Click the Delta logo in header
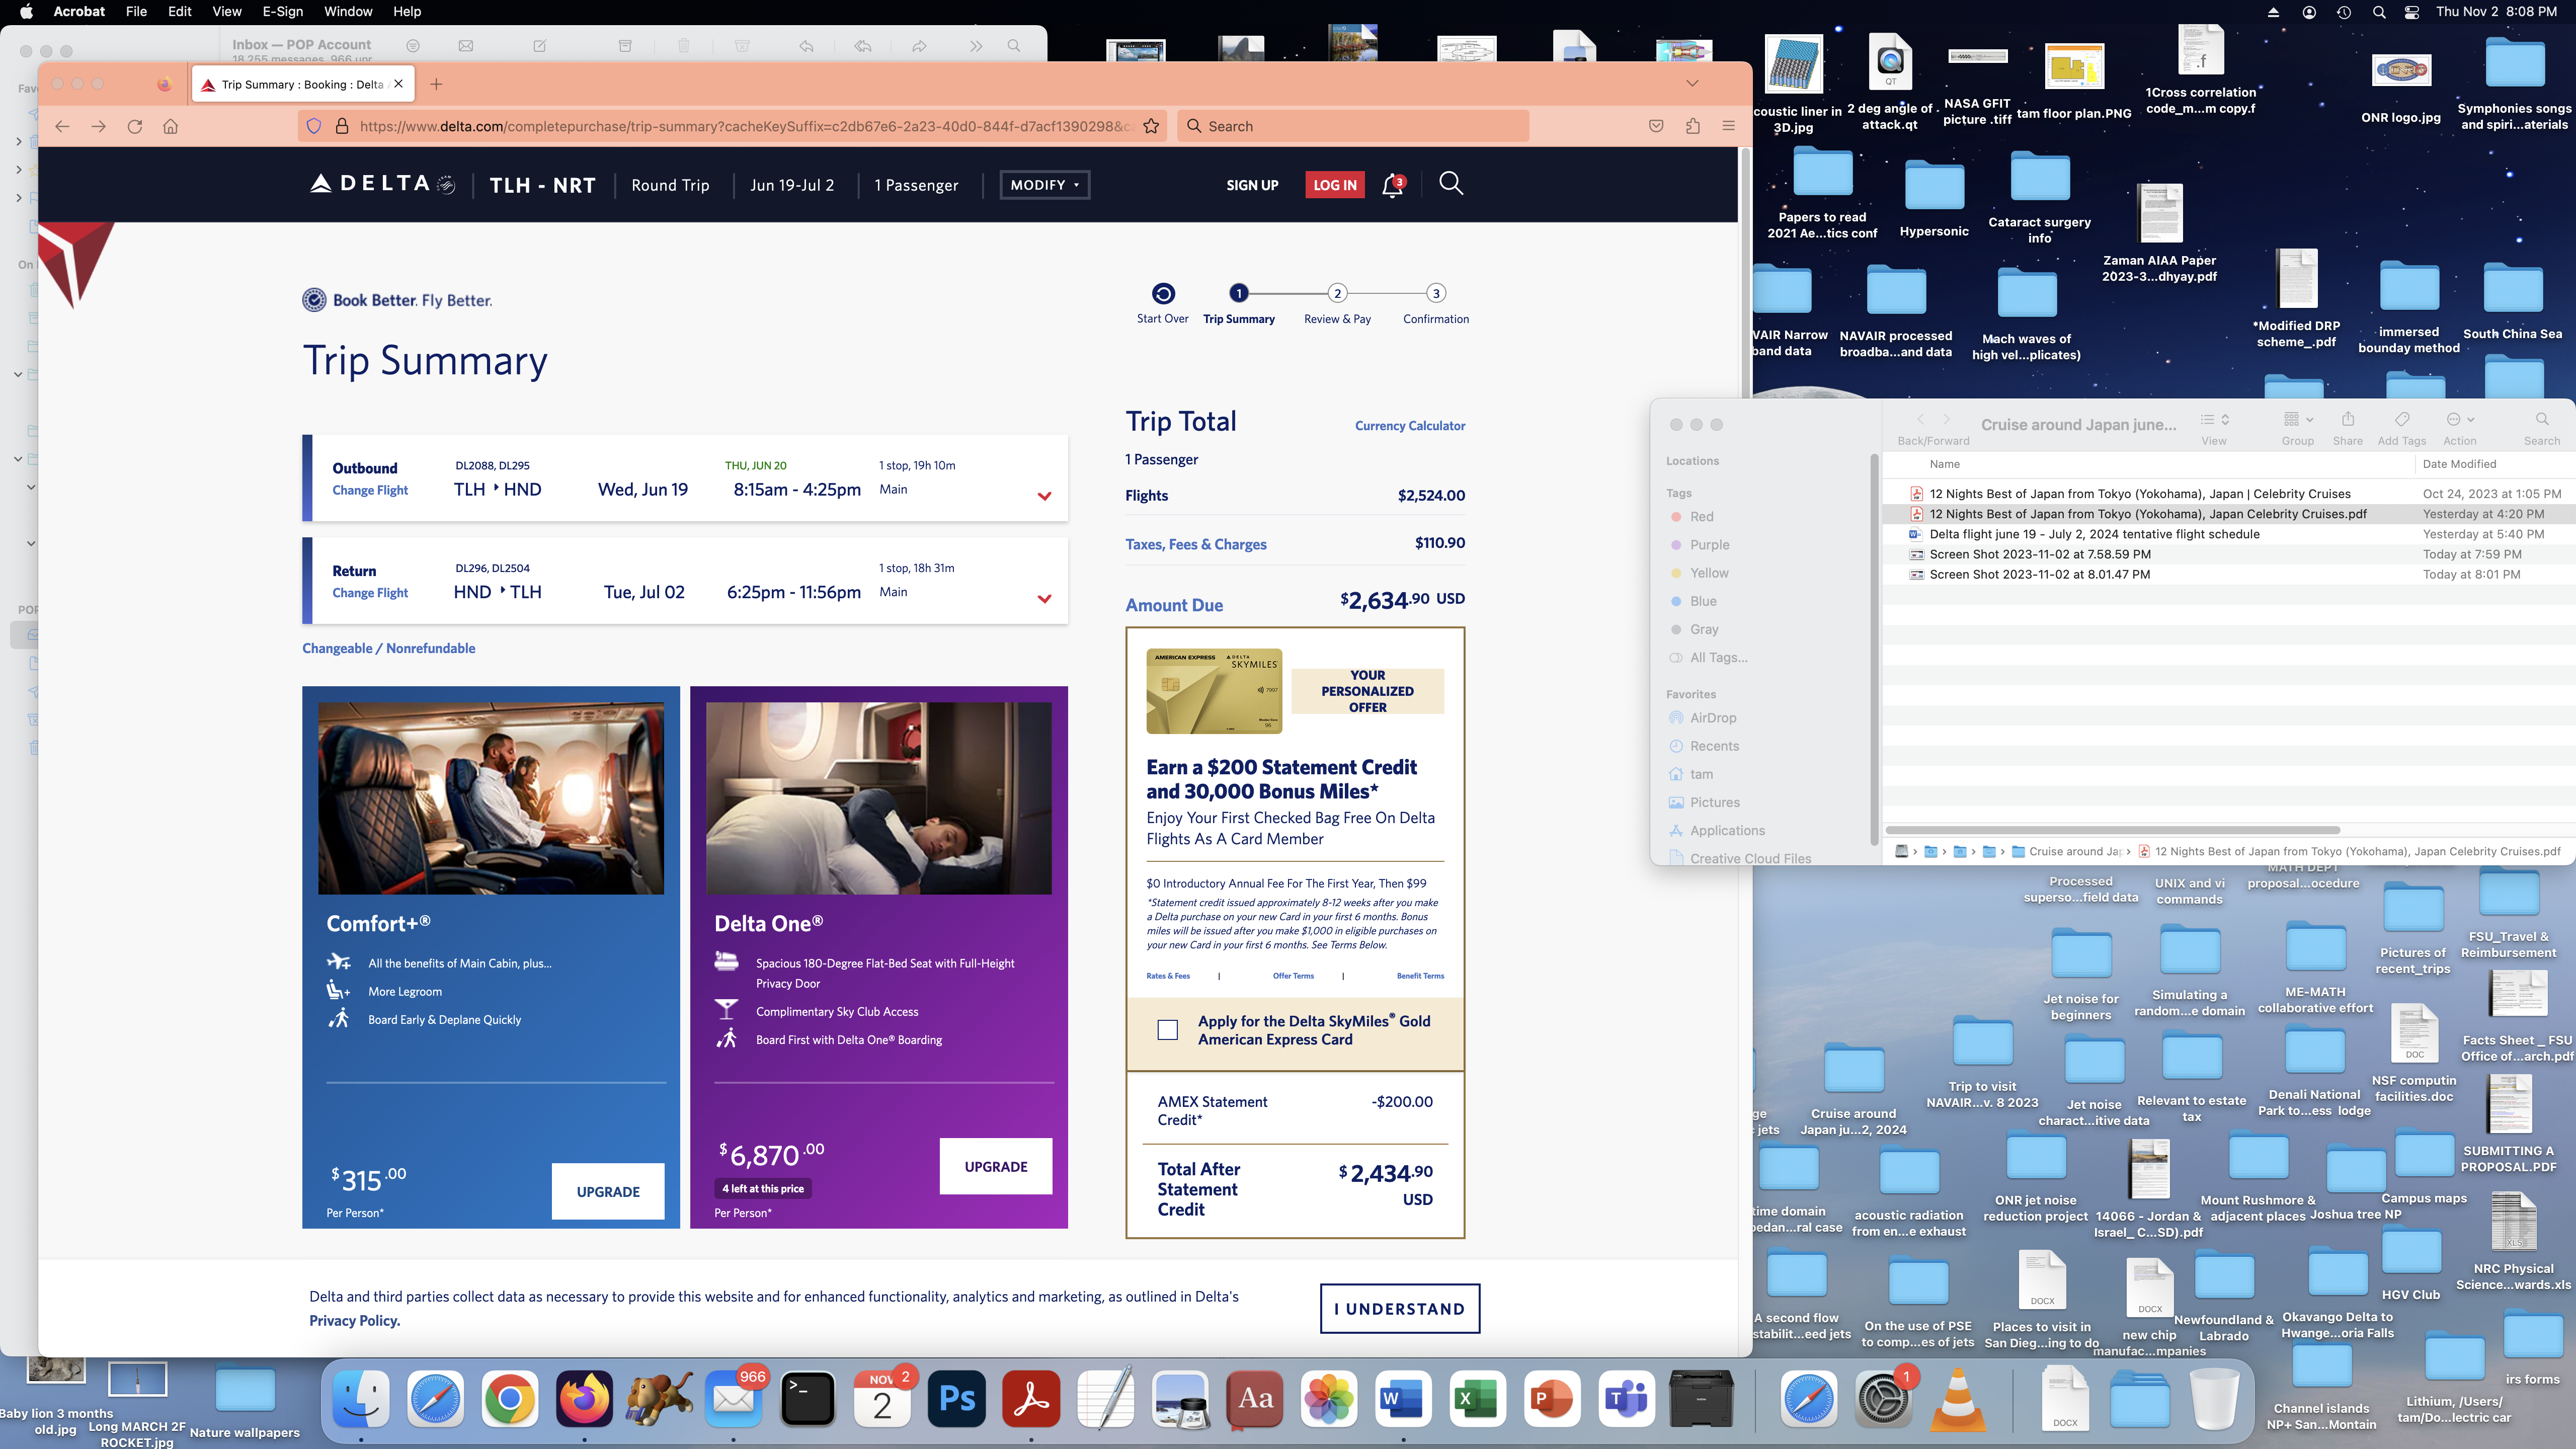 382,184
